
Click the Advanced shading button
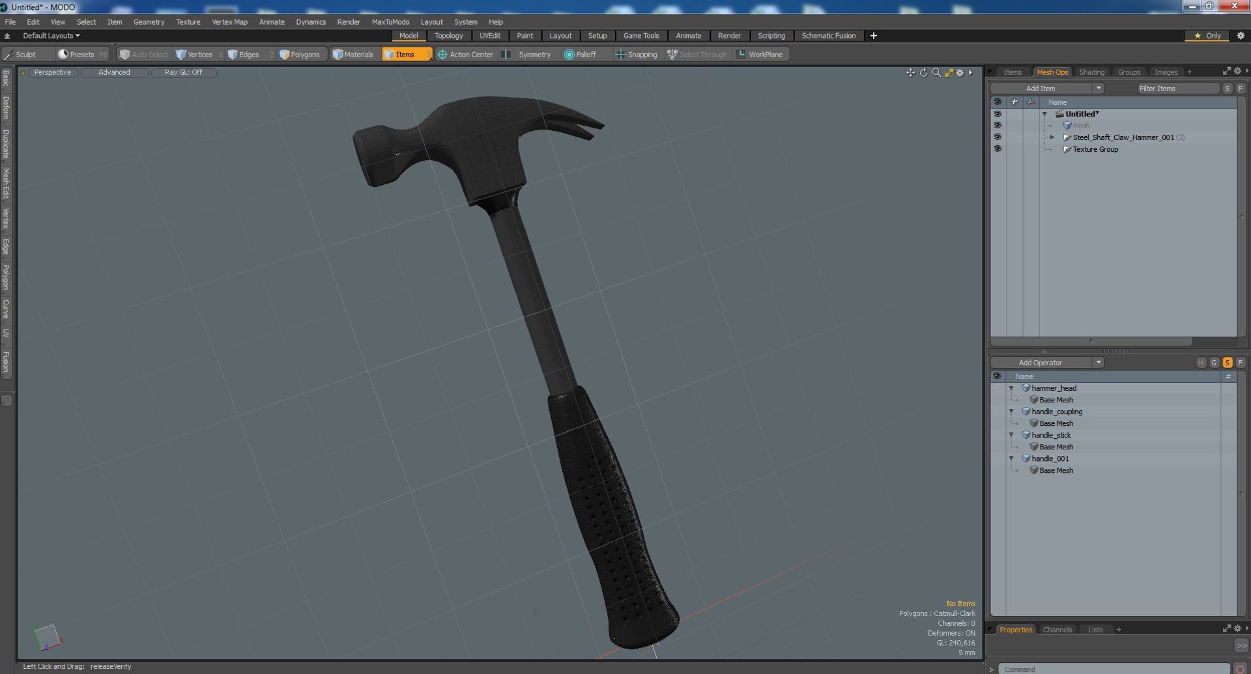point(114,72)
